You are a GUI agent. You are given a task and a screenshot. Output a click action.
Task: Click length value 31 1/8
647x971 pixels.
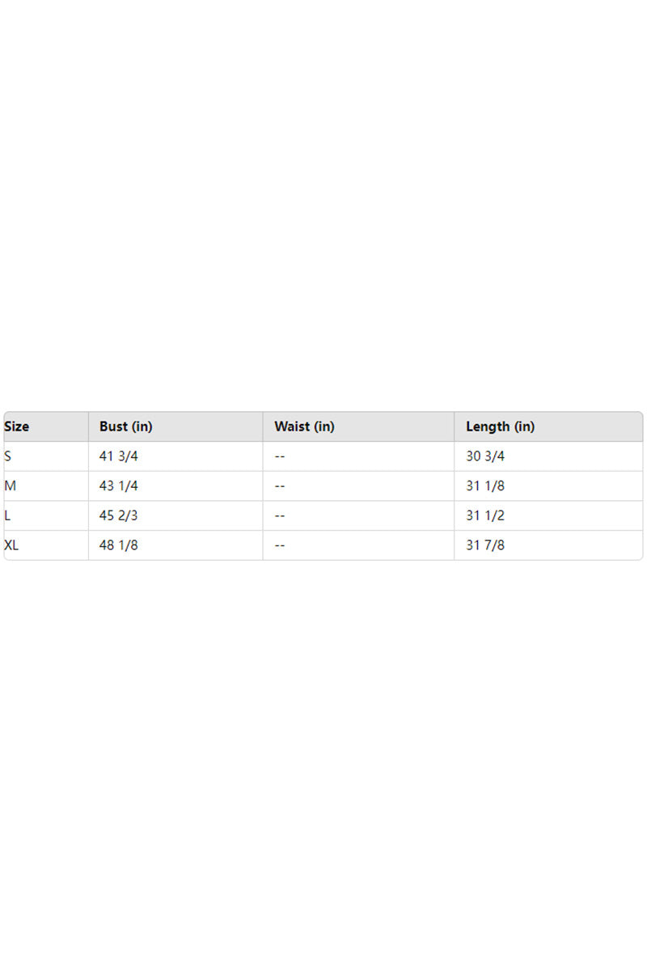[x=485, y=486]
